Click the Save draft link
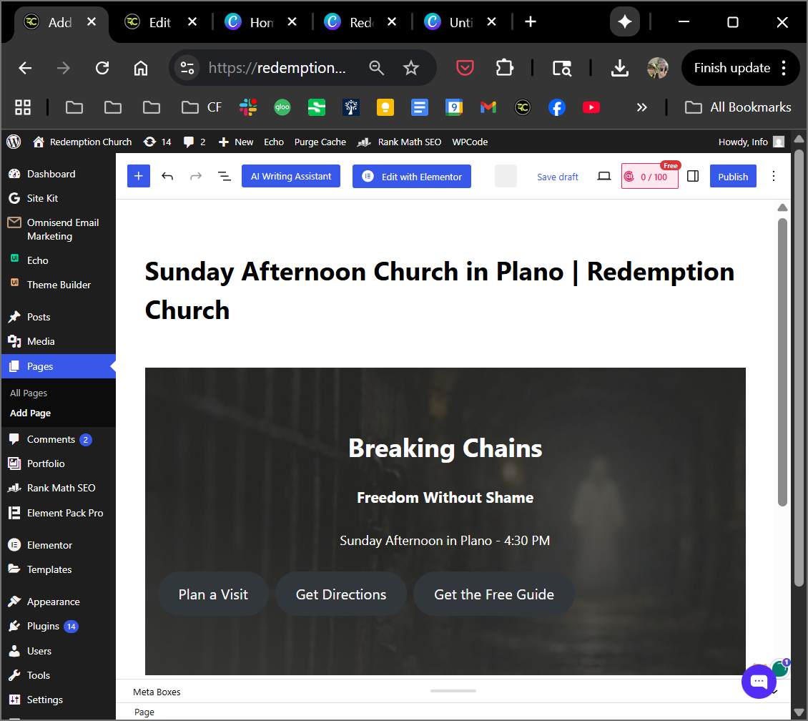This screenshot has width=808, height=721. point(557,177)
